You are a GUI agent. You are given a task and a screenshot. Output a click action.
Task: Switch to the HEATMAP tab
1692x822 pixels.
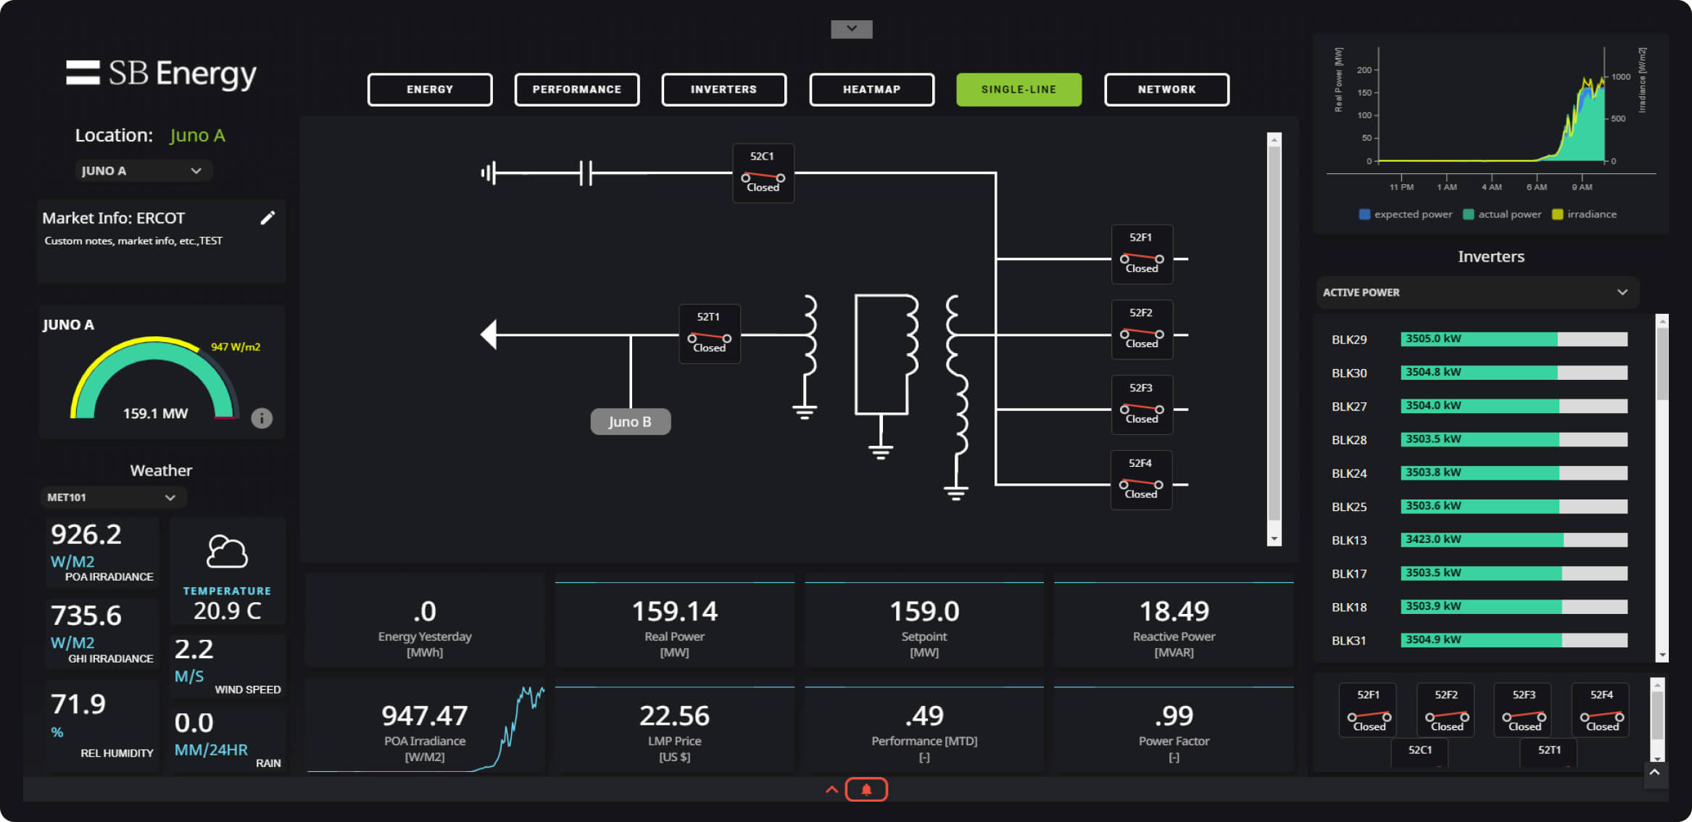(871, 89)
